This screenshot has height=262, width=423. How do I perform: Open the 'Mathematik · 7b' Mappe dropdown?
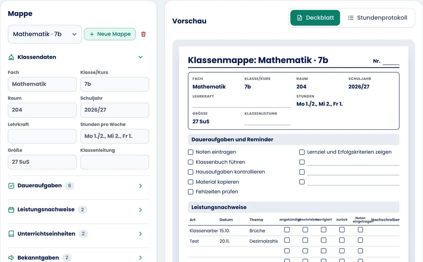[x=45, y=34]
